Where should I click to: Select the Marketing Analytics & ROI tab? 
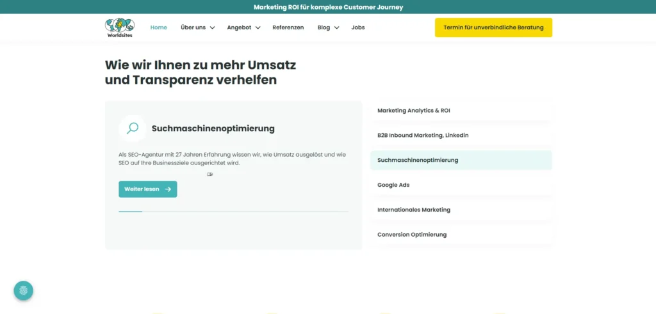point(461,111)
